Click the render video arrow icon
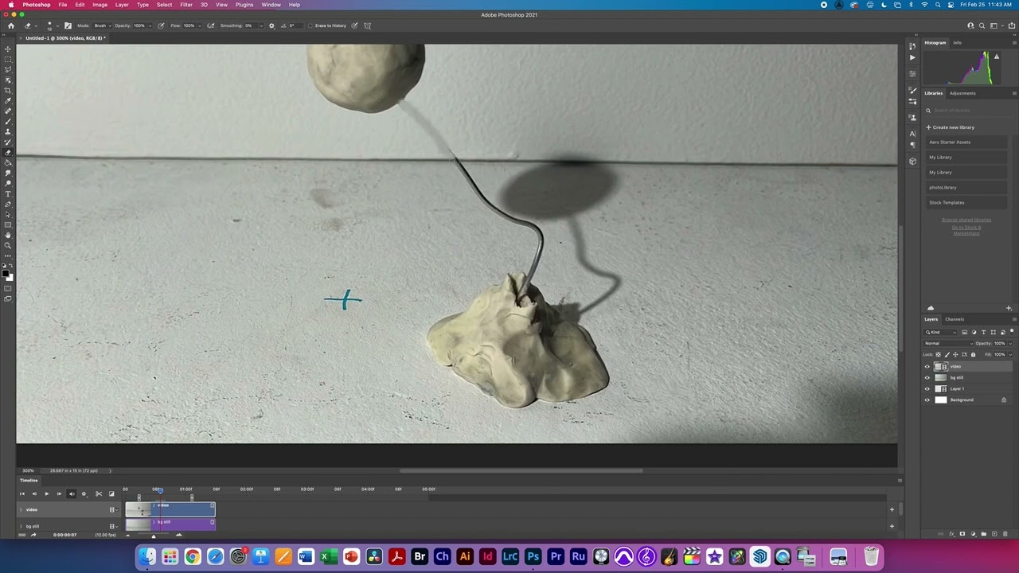 [33, 535]
